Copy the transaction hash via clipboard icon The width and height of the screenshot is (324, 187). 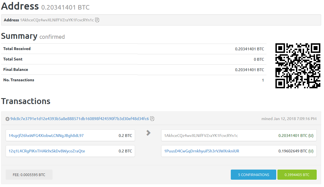pyautogui.click(x=152, y=119)
